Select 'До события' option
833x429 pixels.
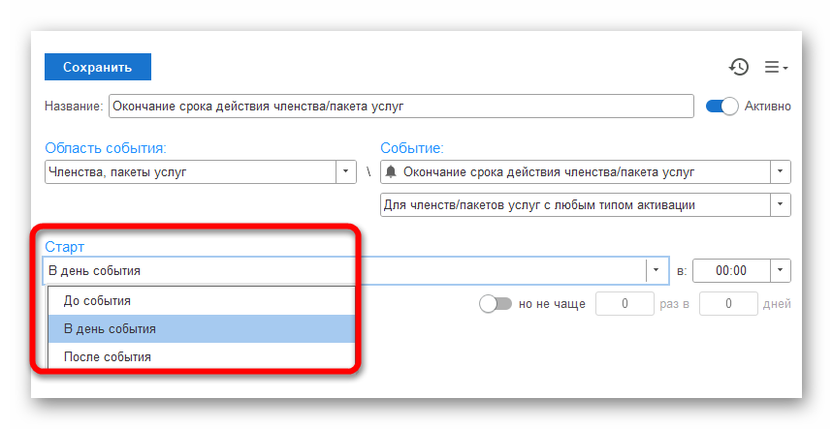pyautogui.click(x=202, y=300)
